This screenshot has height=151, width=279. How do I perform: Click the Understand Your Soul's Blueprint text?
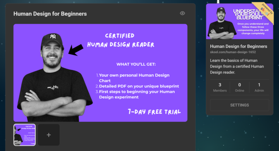pos(249,14)
